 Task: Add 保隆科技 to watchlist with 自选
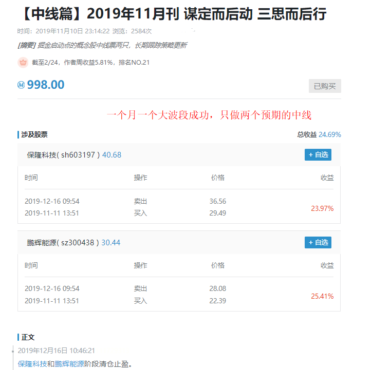tap(318, 155)
